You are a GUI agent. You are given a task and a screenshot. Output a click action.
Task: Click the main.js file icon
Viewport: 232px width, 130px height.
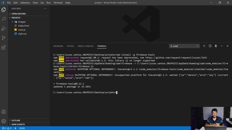click(16, 30)
